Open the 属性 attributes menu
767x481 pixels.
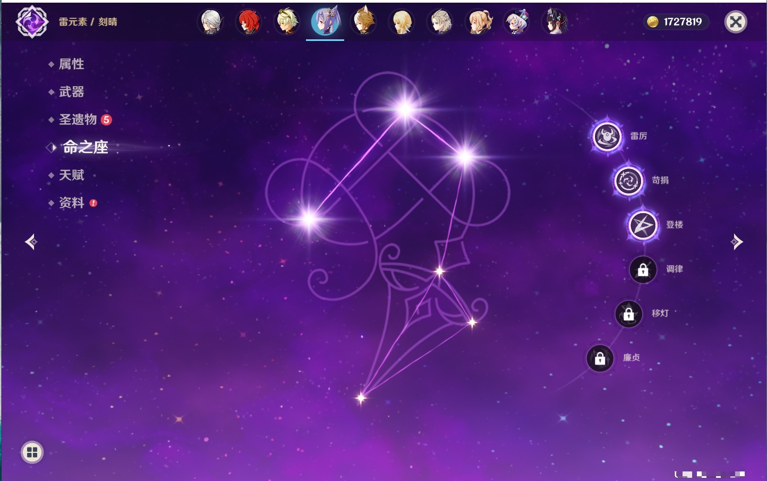point(71,64)
